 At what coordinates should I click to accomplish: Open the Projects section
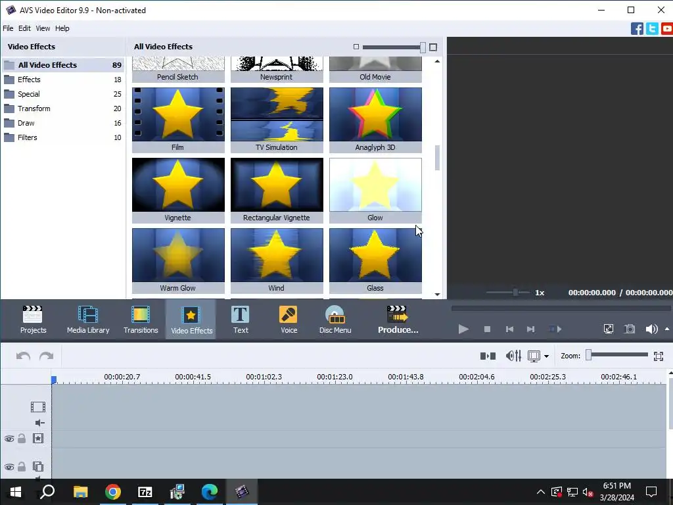coord(33,320)
